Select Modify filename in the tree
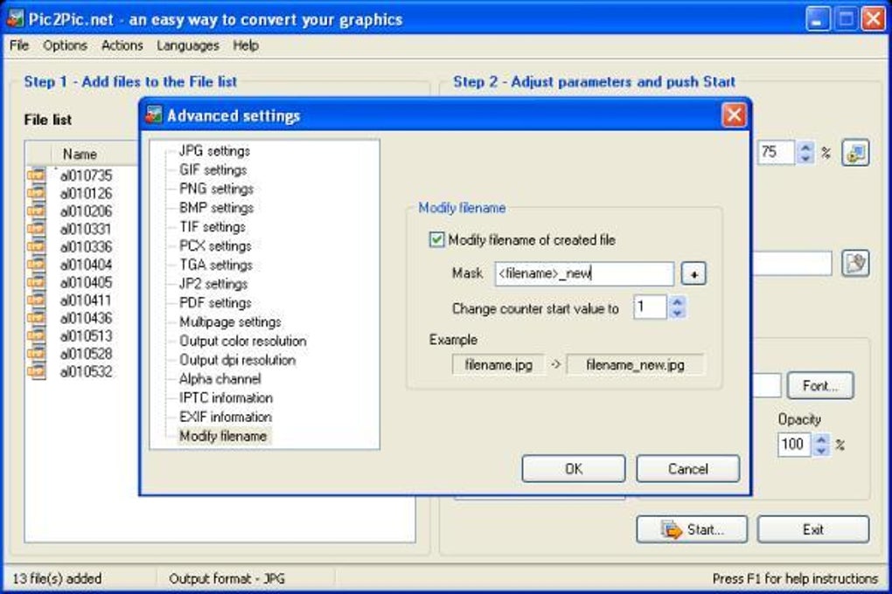The height and width of the screenshot is (594, 892). [223, 436]
